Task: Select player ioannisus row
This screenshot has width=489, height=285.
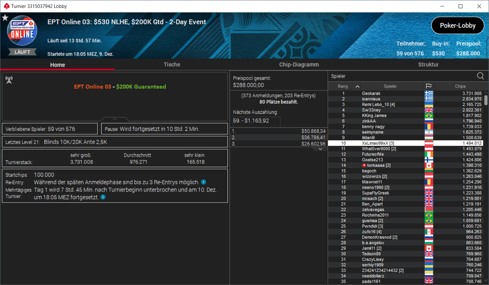Action: pos(406,99)
